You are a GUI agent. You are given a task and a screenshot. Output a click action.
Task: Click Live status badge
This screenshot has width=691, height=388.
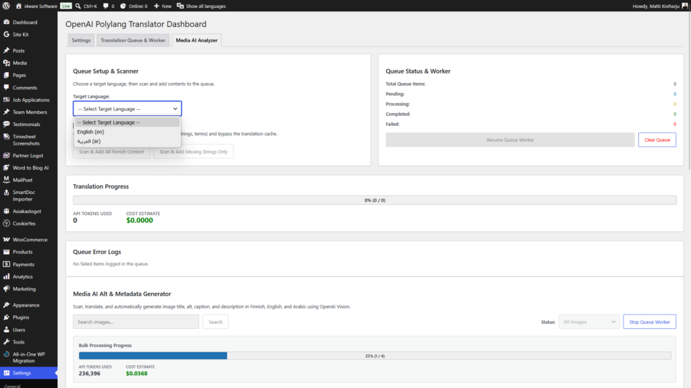[x=66, y=5]
